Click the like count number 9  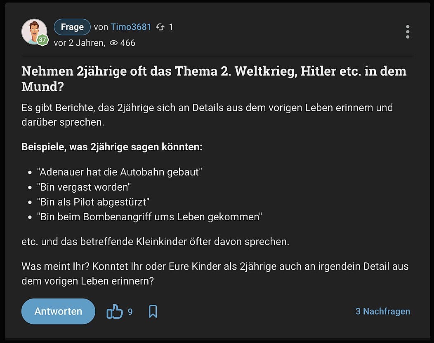pos(130,312)
